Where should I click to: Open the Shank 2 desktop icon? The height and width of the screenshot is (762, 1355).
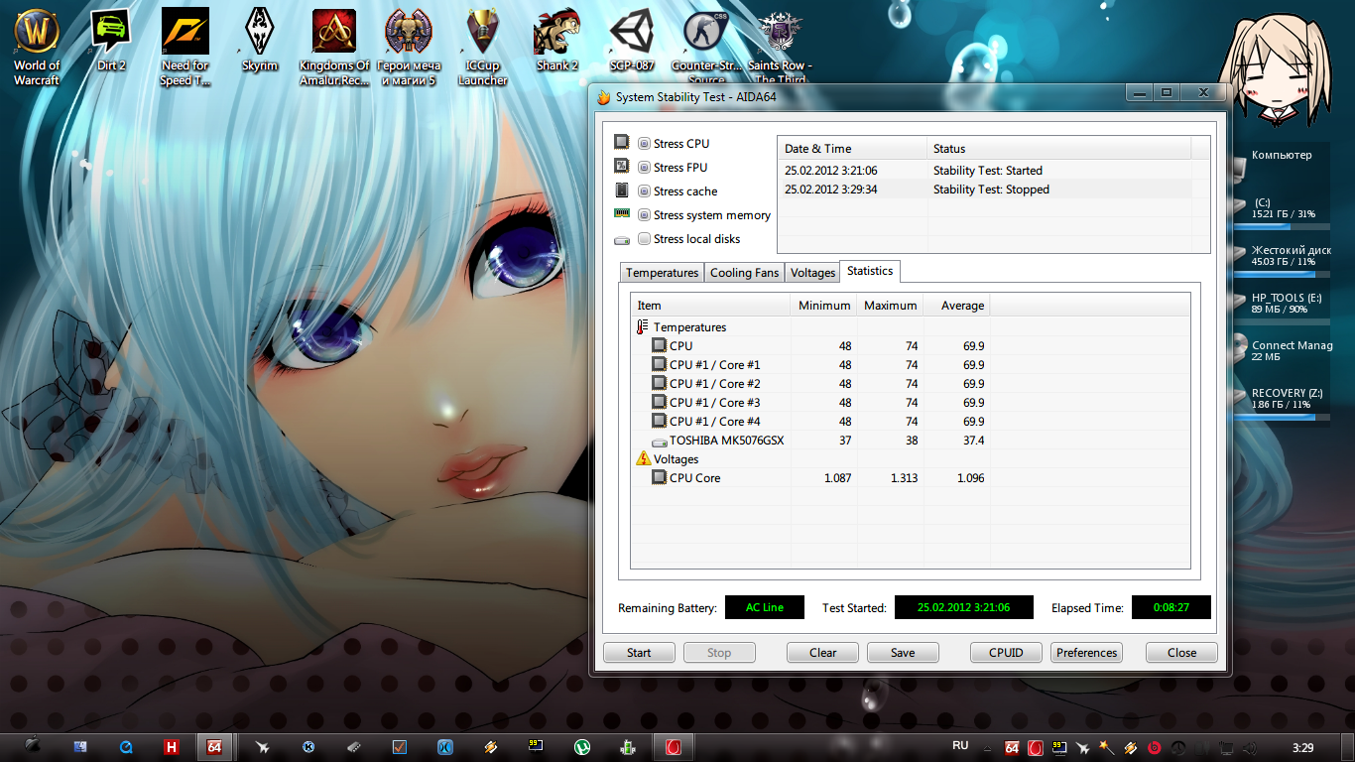(557, 42)
